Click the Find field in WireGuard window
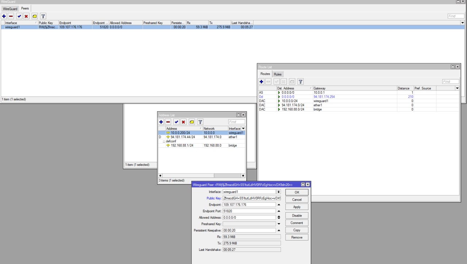Viewport: 467px width, 264px height. [x=456, y=16]
